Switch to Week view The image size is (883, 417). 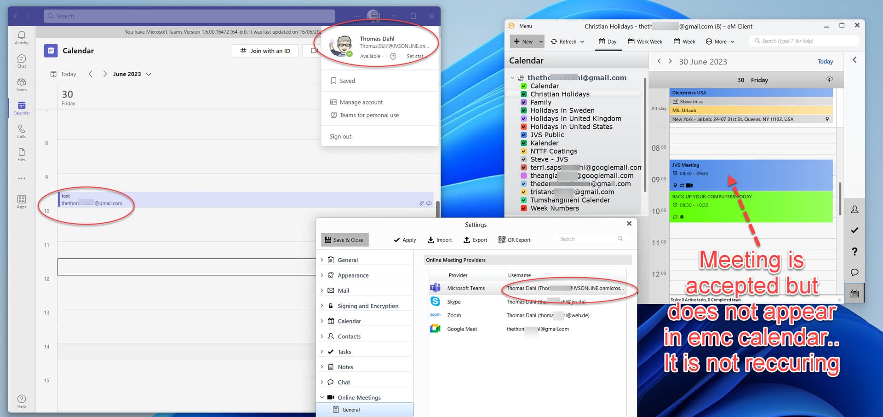click(684, 41)
